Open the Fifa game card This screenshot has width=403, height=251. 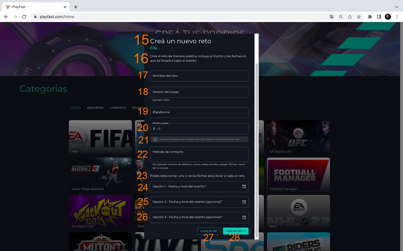[100, 137]
